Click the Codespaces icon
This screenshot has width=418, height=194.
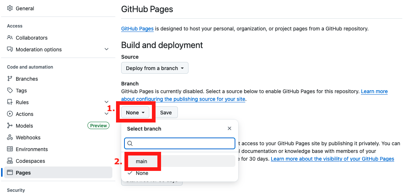pyautogui.click(x=10, y=161)
